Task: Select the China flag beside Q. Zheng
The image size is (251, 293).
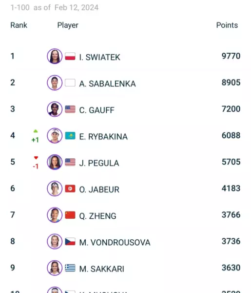Action: click(x=70, y=215)
